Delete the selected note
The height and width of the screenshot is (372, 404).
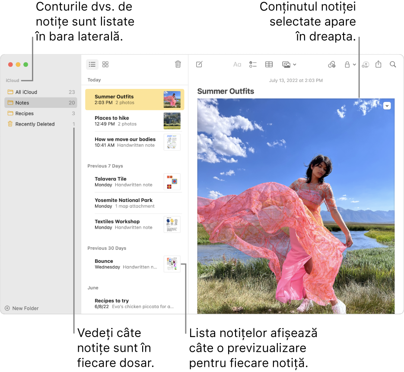coord(178,64)
